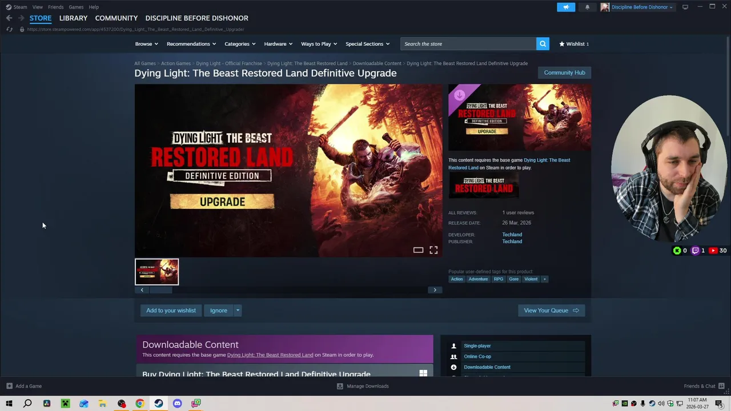Click the Adventure tag
731x411 pixels.
(x=478, y=279)
